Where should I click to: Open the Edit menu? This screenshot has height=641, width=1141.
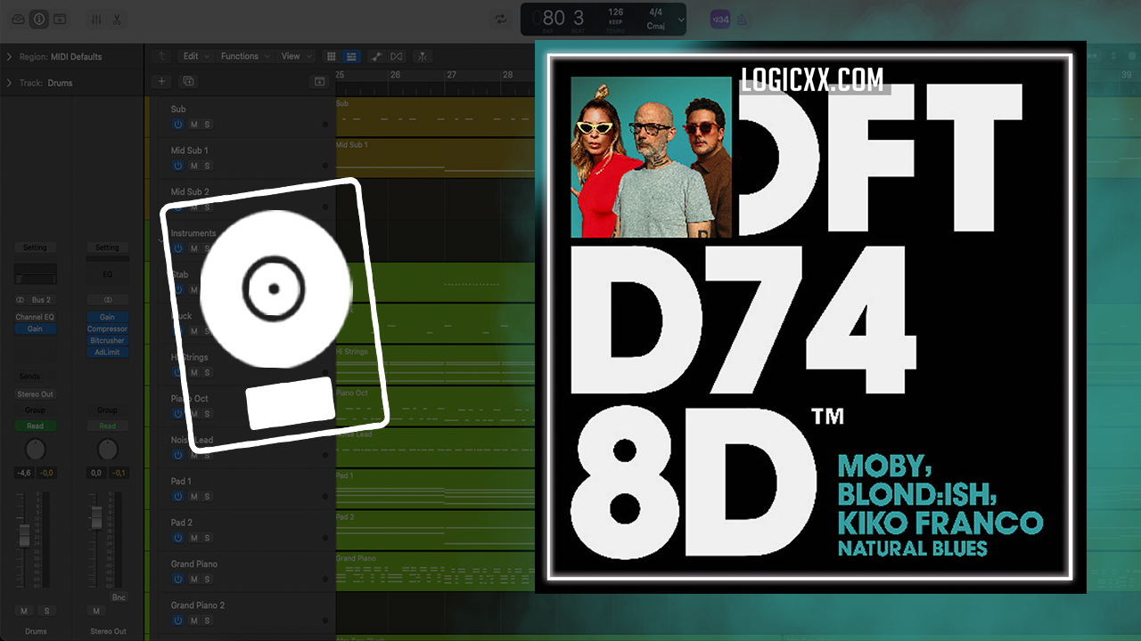click(x=195, y=56)
